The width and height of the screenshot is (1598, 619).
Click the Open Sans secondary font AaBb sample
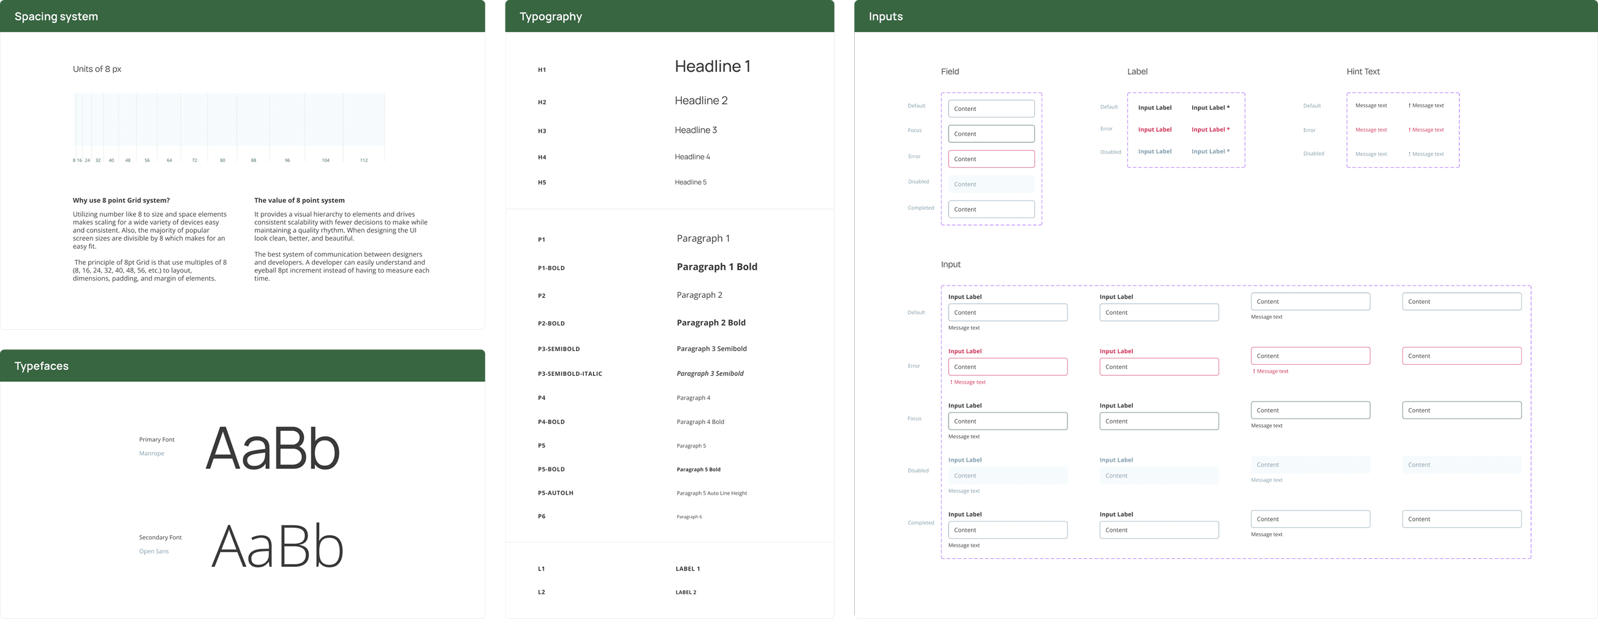click(277, 547)
